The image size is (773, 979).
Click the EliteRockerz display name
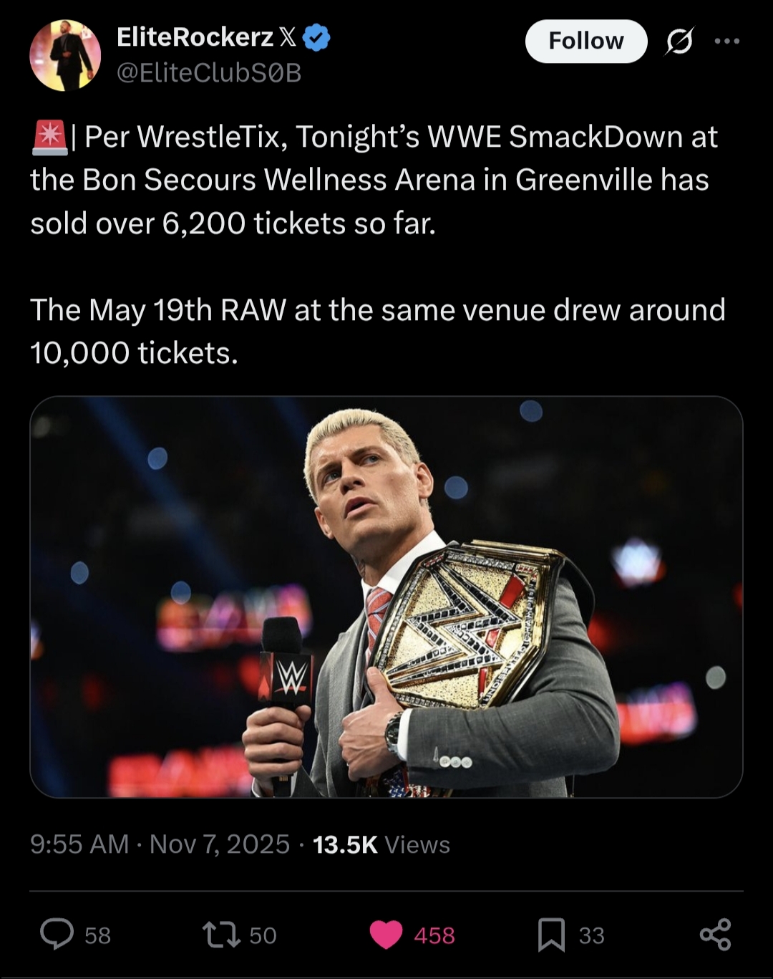coord(195,38)
